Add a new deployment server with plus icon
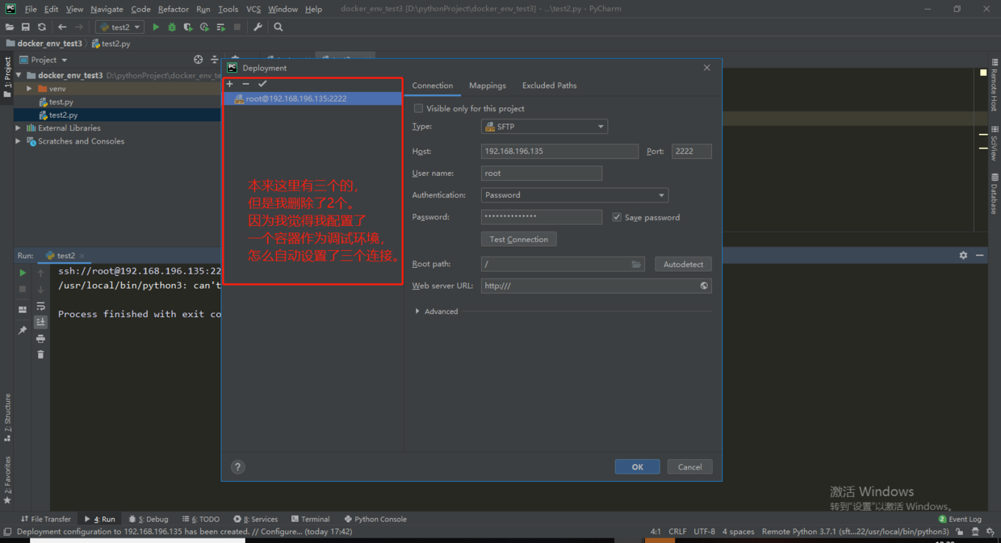 click(230, 84)
